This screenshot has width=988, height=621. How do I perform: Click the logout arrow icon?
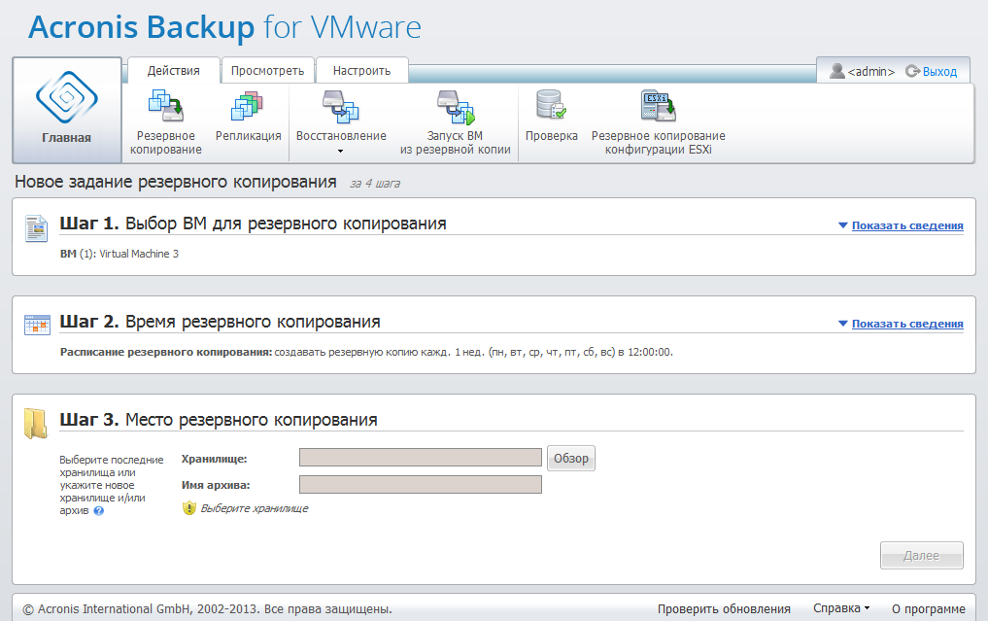(912, 71)
